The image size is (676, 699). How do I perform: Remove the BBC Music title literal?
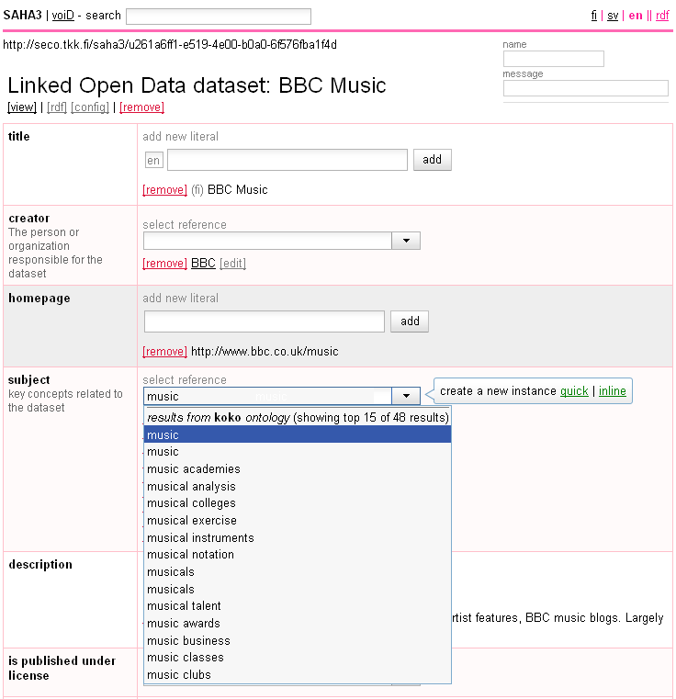[x=164, y=190]
